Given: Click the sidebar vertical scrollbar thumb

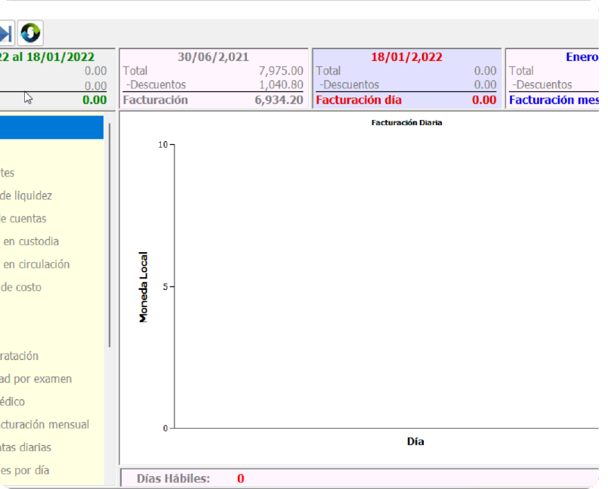Looking at the screenshot, I should click(110, 234).
